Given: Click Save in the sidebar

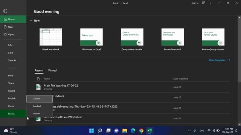Looking at the screenshot, I should 13,52.
